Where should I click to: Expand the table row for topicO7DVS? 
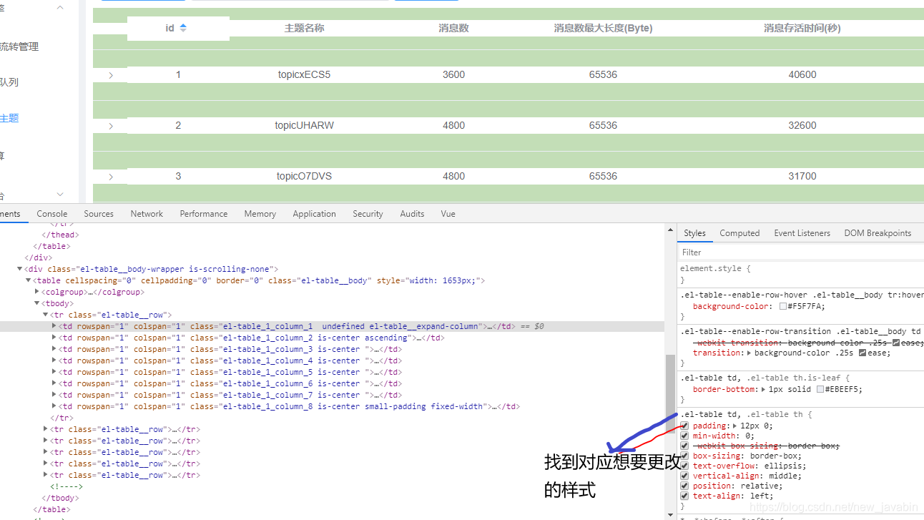point(111,177)
